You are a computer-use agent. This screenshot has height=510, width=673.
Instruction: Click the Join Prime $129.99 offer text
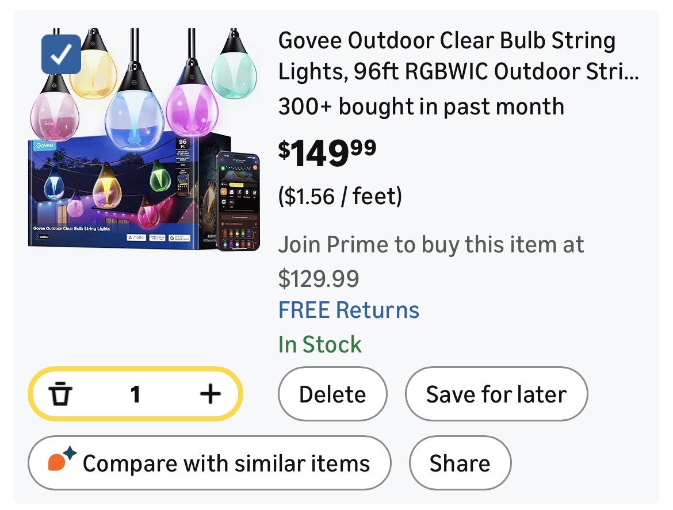(431, 261)
